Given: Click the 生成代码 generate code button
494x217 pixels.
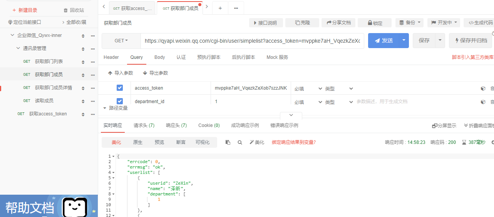Looking at the screenshot, I should tap(479, 23).
